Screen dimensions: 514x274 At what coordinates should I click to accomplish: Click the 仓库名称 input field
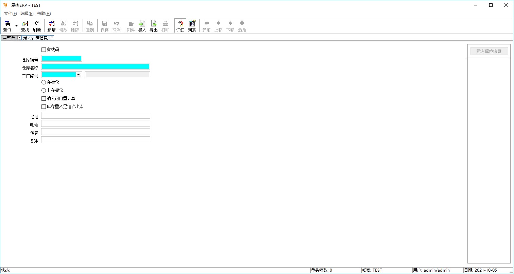pos(96,66)
